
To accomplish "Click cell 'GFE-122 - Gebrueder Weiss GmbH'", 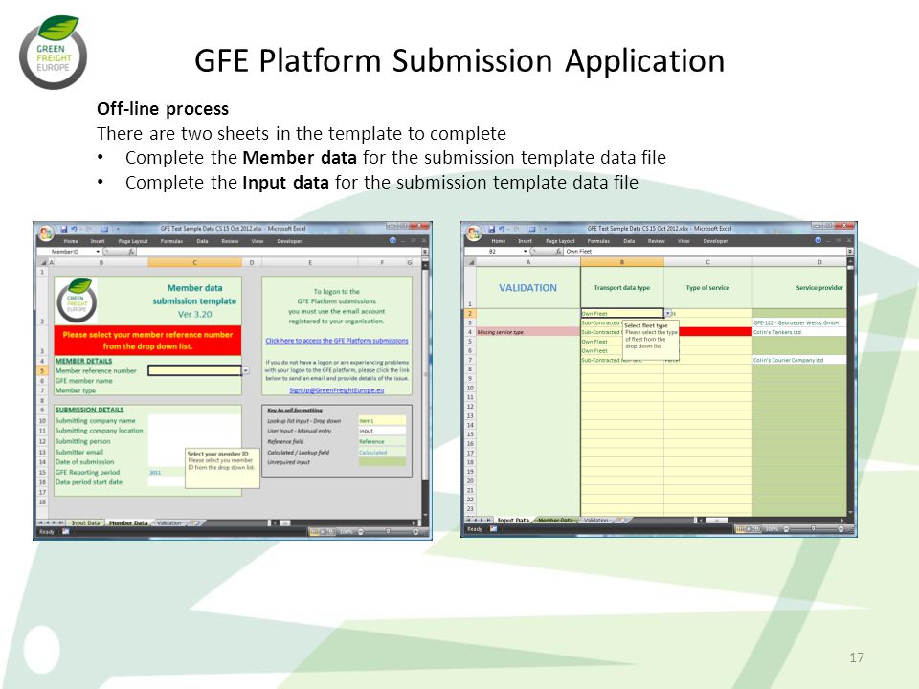I will point(799,322).
